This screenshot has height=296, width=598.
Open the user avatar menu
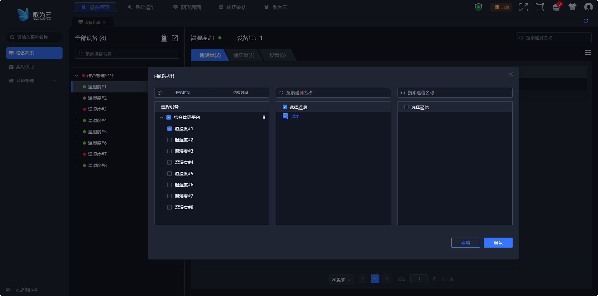588,7
